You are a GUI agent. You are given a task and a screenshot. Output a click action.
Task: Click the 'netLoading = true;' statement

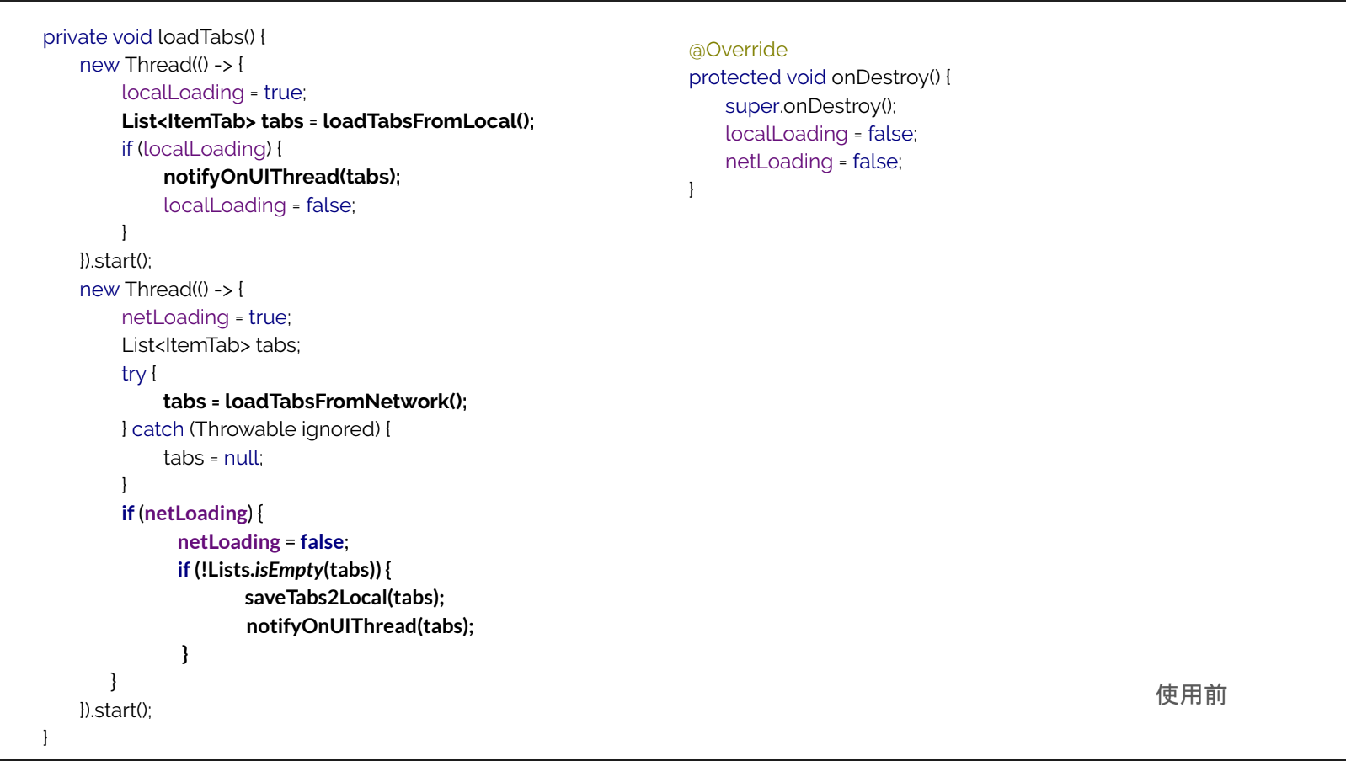tap(206, 317)
